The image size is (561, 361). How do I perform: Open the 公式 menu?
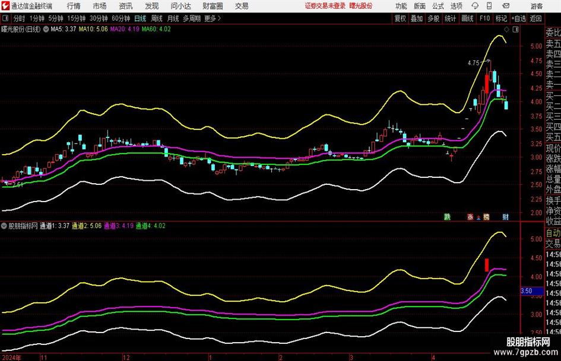pyautogui.click(x=438, y=6)
